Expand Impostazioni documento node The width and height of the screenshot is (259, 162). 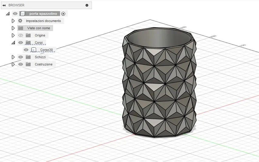(13, 21)
